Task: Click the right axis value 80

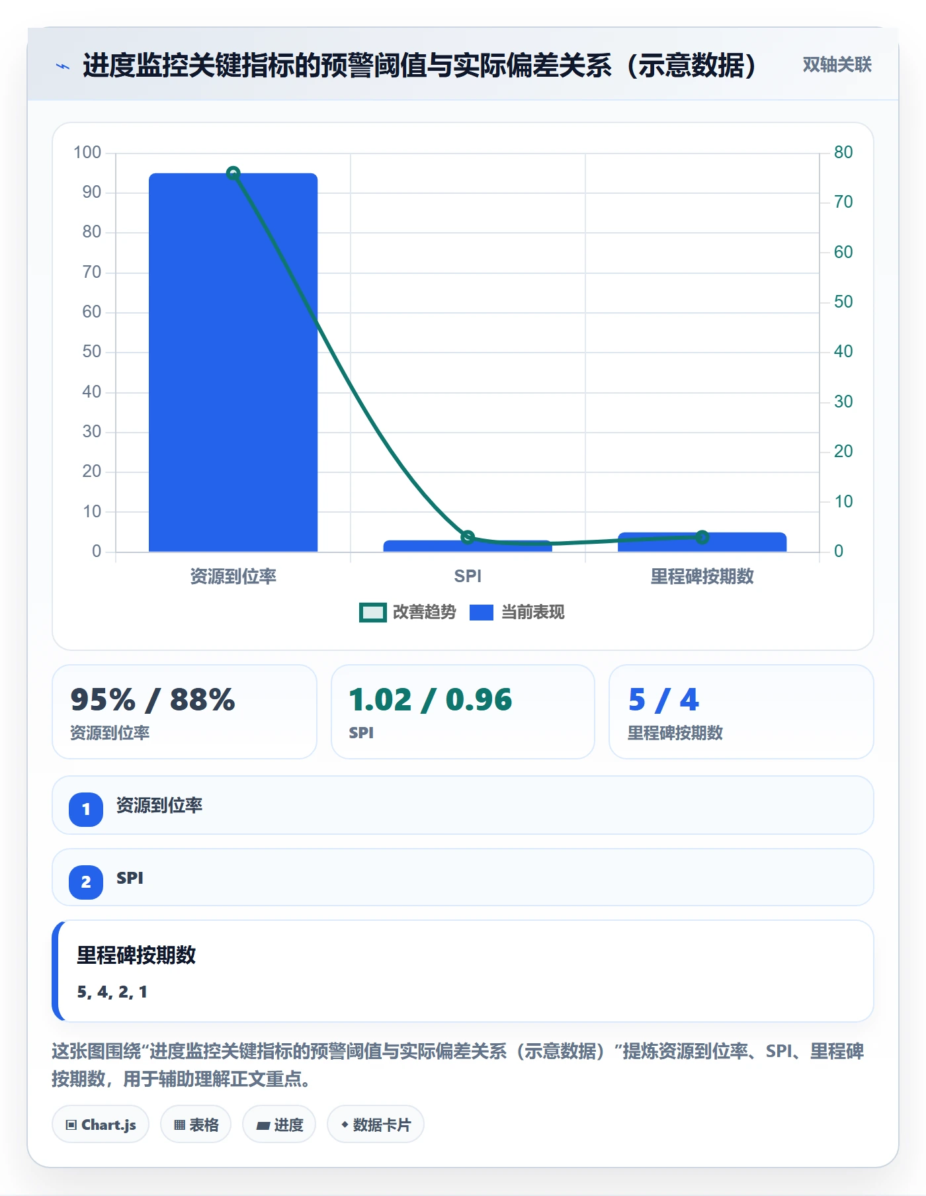Action: [843, 152]
